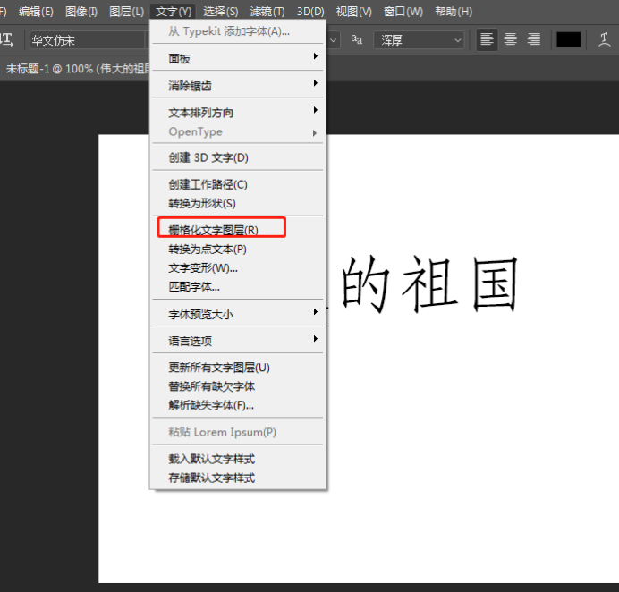Open the black text color swatch
The height and width of the screenshot is (592, 619).
(x=569, y=40)
